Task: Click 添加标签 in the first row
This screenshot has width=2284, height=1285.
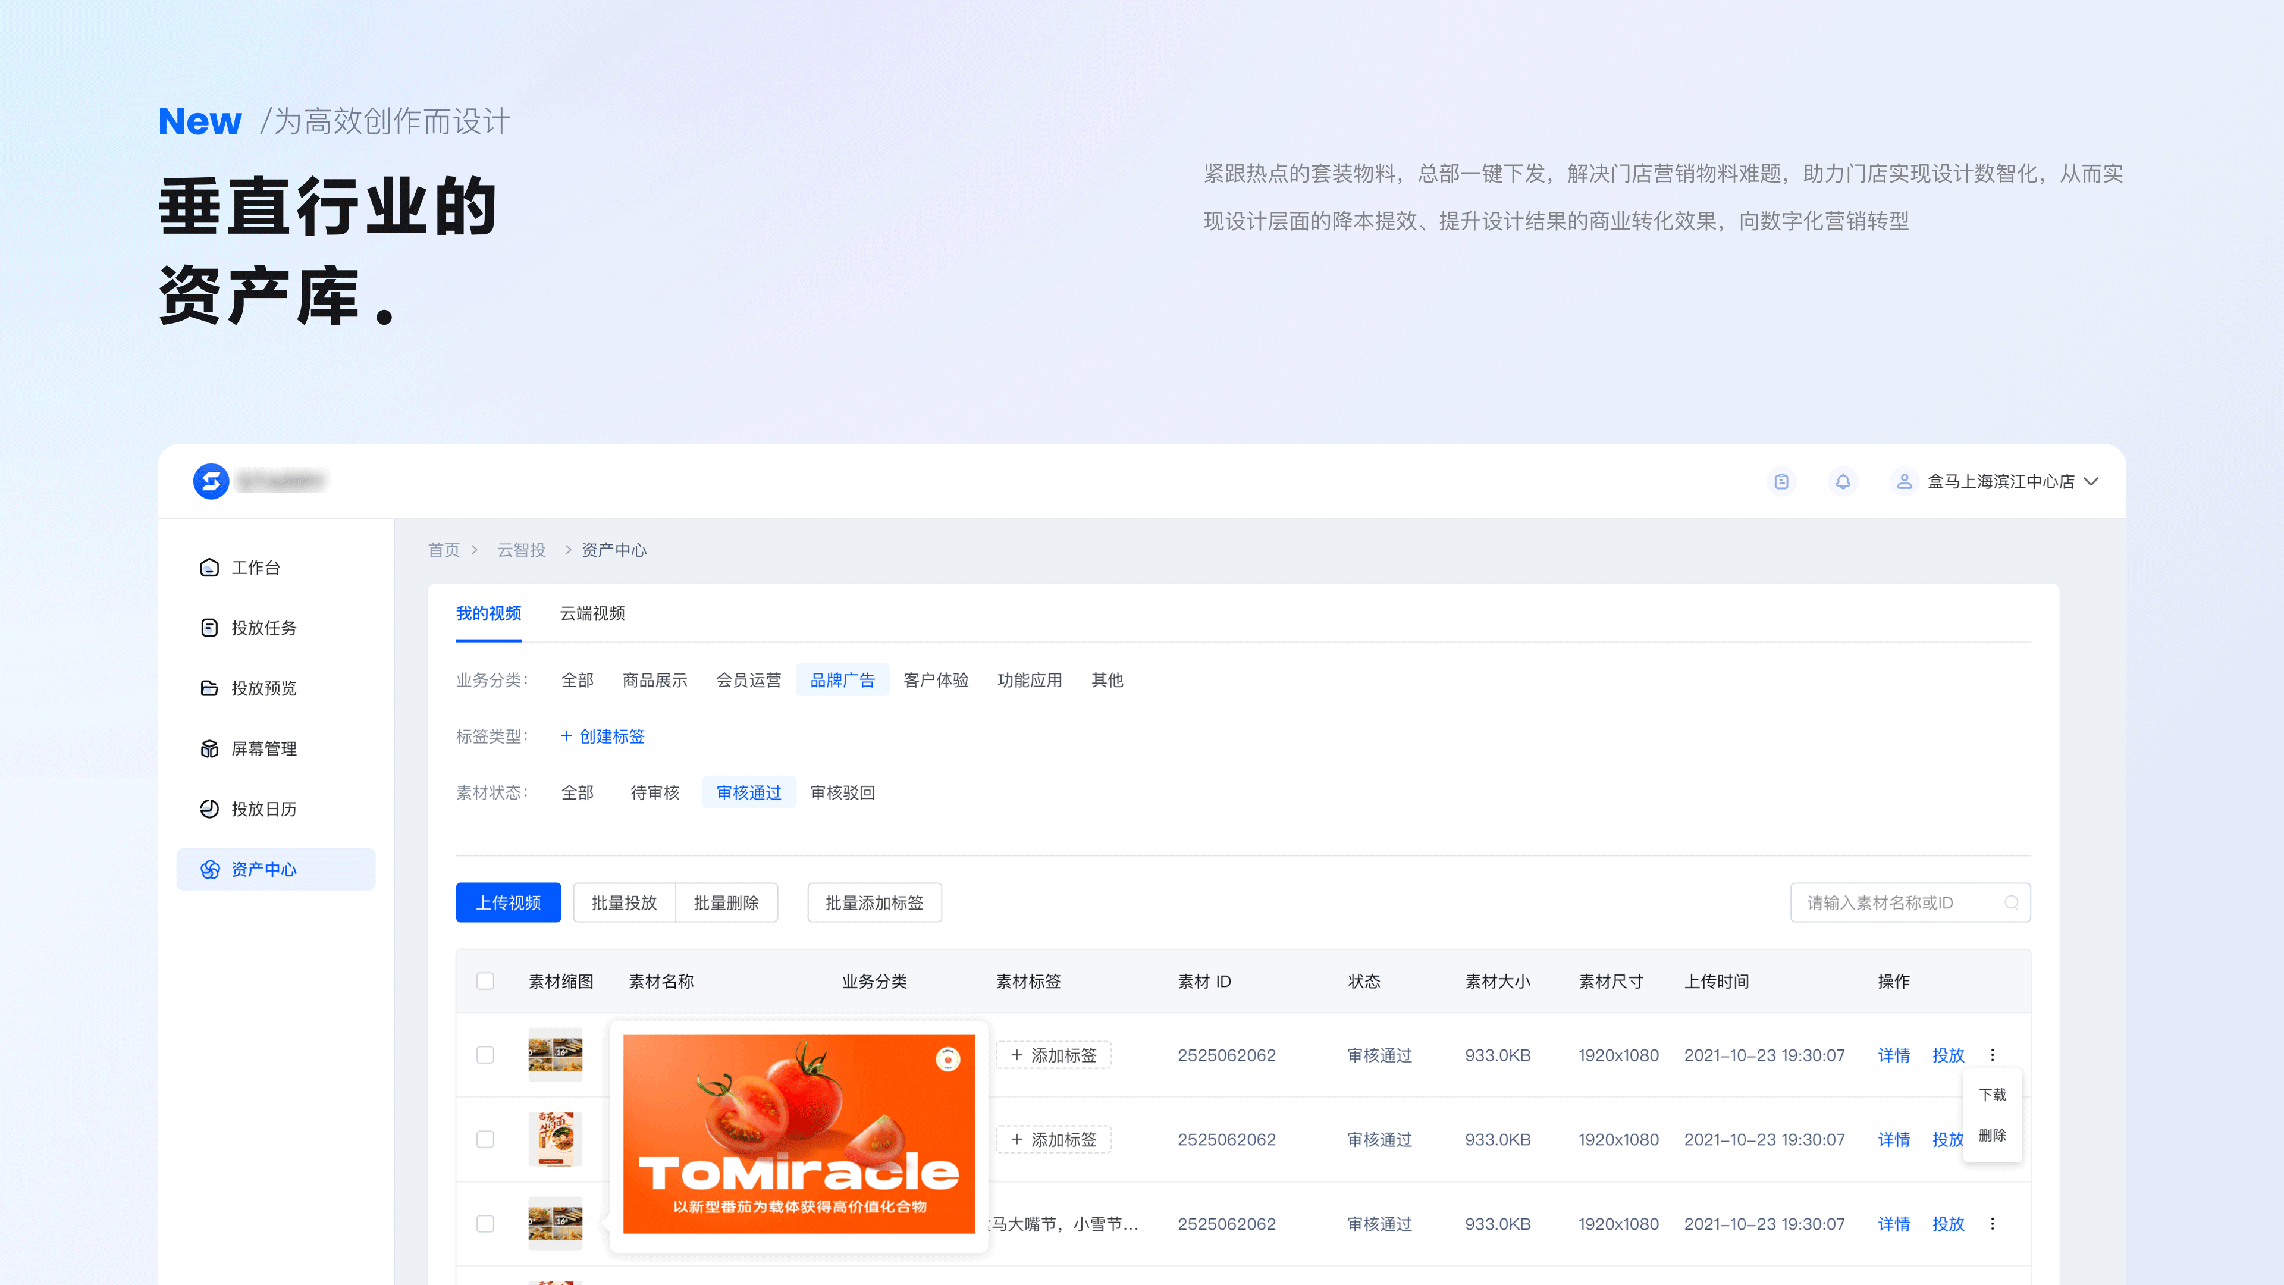Action: coord(1053,1055)
